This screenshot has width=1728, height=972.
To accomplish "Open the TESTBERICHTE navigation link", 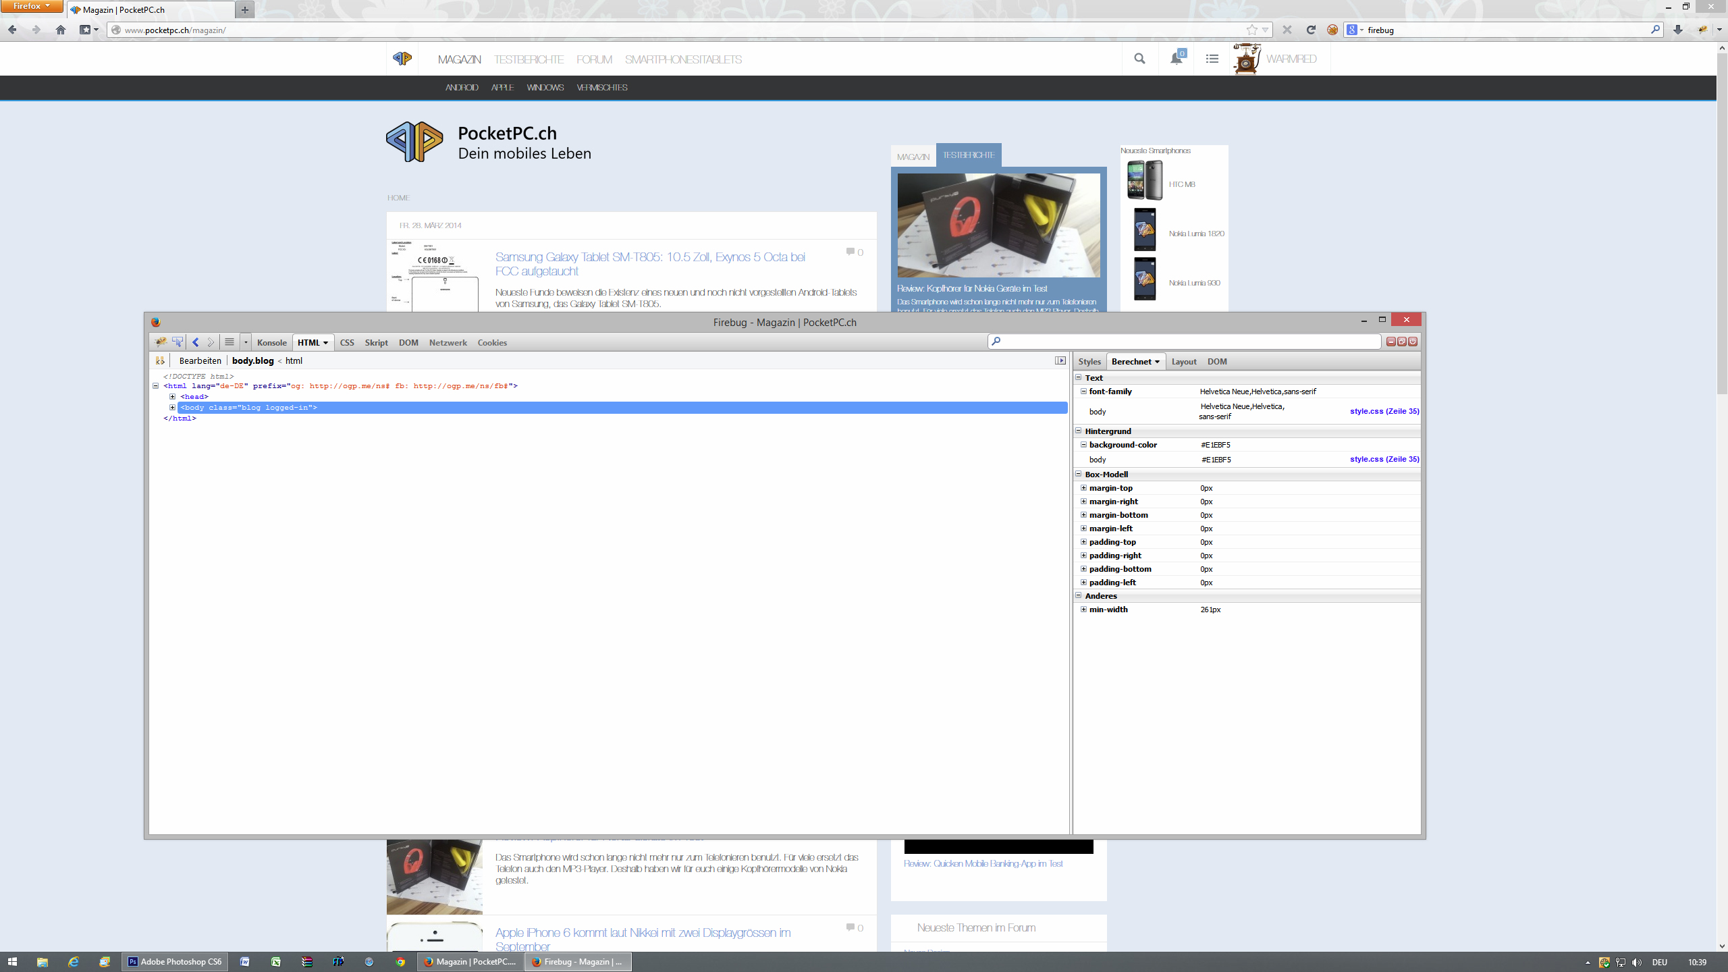I will pos(529,59).
